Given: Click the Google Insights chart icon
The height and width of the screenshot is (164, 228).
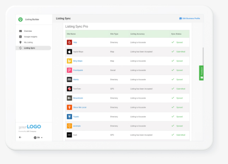Looking at the screenshot, I should [20, 37].
